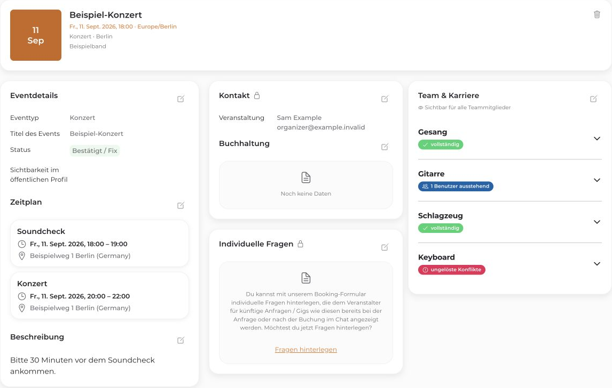Edit the Eventdetails section

point(181,99)
